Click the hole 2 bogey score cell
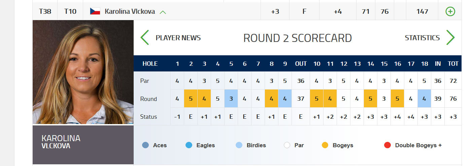Image resolution: width=476 pixels, height=166 pixels. [x=191, y=99]
